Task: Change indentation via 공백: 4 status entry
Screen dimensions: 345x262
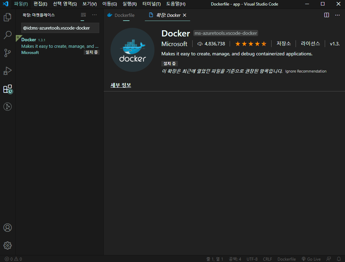Action: 235,259
